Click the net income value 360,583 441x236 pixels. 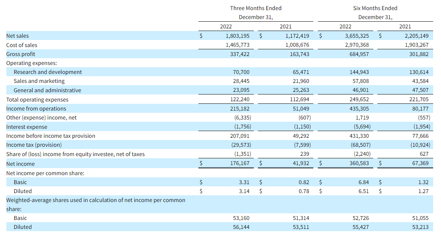[359, 164]
